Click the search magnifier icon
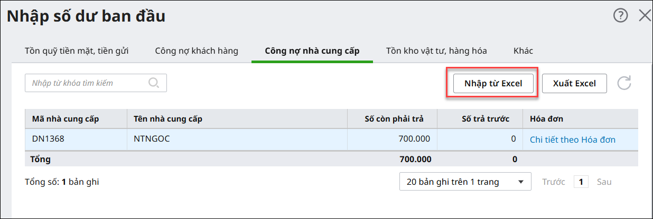Image resolution: width=653 pixels, height=219 pixels. 154,83
